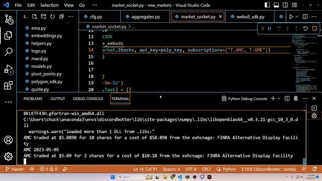Open the Manage gear settings menu
The image size is (322, 181).
(x=9, y=156)
